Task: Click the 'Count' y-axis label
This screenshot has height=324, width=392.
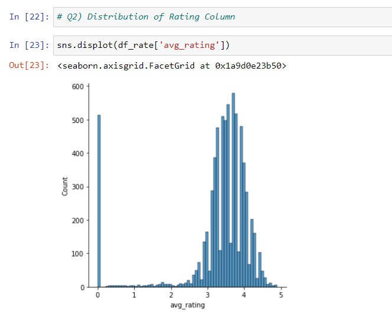Action: point(65,186)
